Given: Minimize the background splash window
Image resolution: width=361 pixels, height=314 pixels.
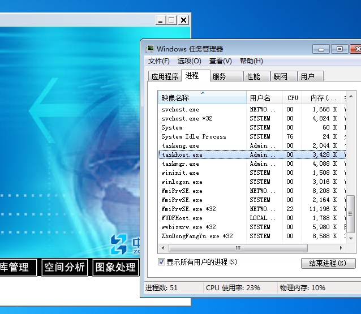Looking at the screenshot, I should 161,20.
